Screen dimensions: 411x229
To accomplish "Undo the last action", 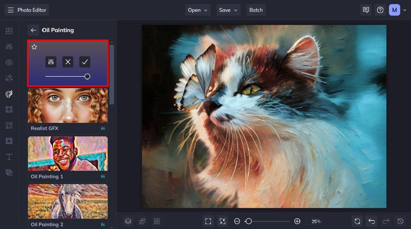I will click(x=372, y=222).
